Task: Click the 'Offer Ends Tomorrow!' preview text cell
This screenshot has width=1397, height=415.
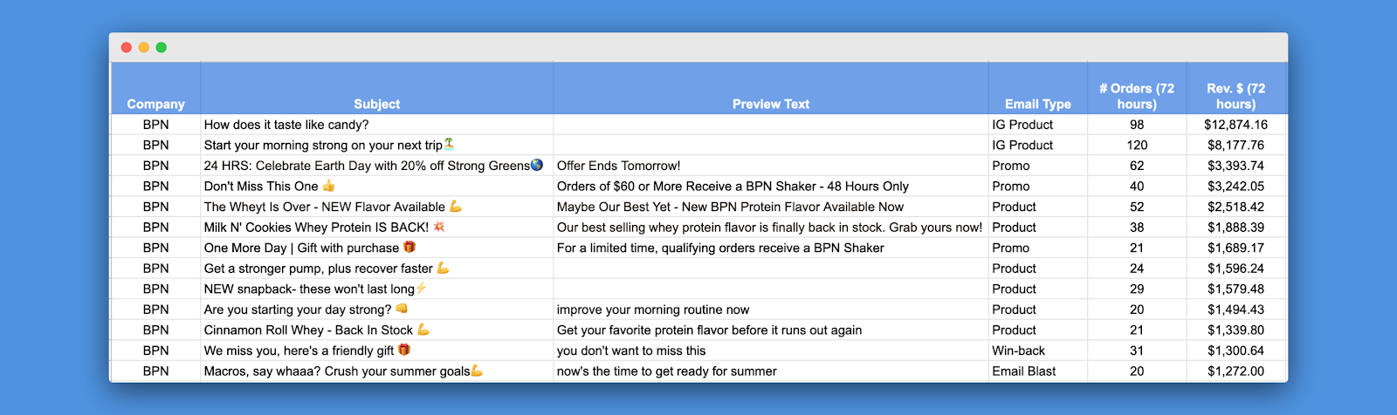Action: point(618,166)
